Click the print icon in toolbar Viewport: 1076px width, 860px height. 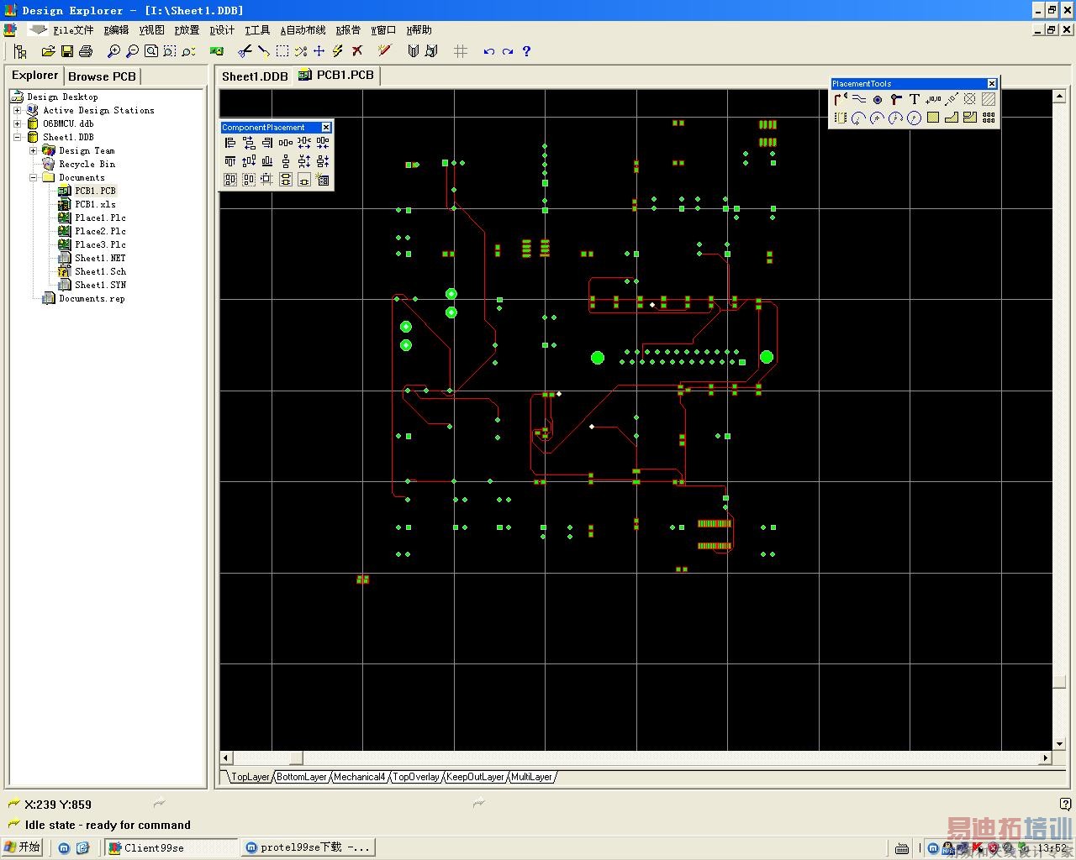[x=85, y=51]
